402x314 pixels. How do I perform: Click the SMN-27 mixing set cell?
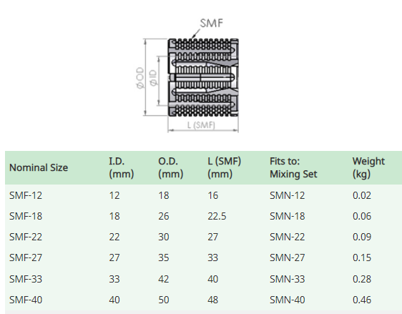click(x=287, y=257)
